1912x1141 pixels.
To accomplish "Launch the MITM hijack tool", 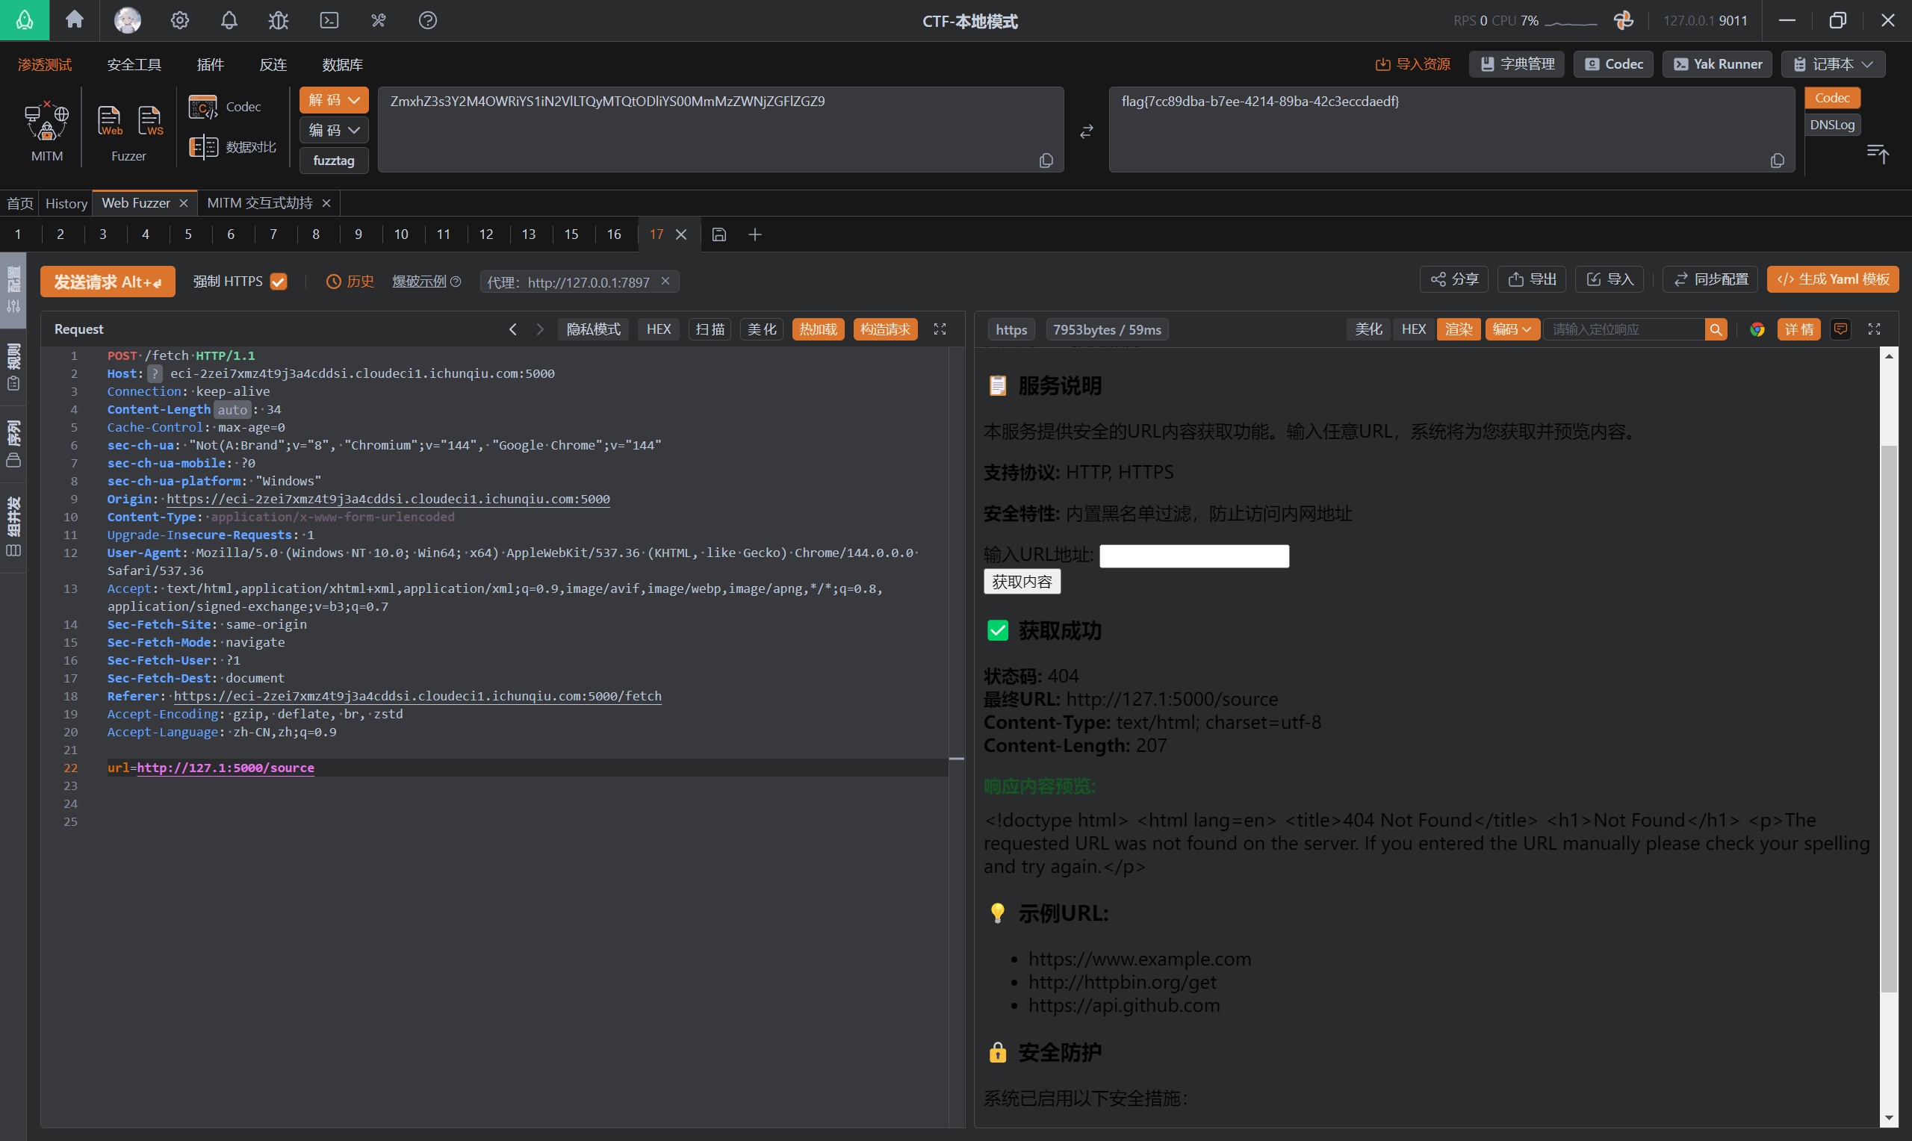I will [x=47, y=131].
